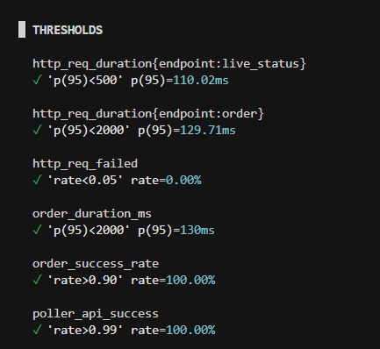Click the http_req_duration{endpoint:live_status} metric name
The height and width of the screenshot is (349, 380).
[169, 64]
